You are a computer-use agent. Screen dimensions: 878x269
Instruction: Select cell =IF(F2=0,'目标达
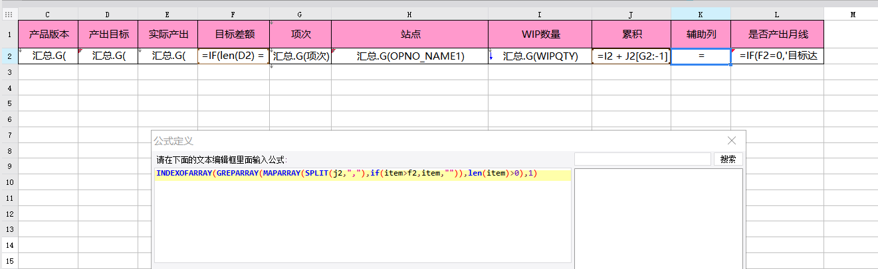pyautogui.click(x=777, y=56)
